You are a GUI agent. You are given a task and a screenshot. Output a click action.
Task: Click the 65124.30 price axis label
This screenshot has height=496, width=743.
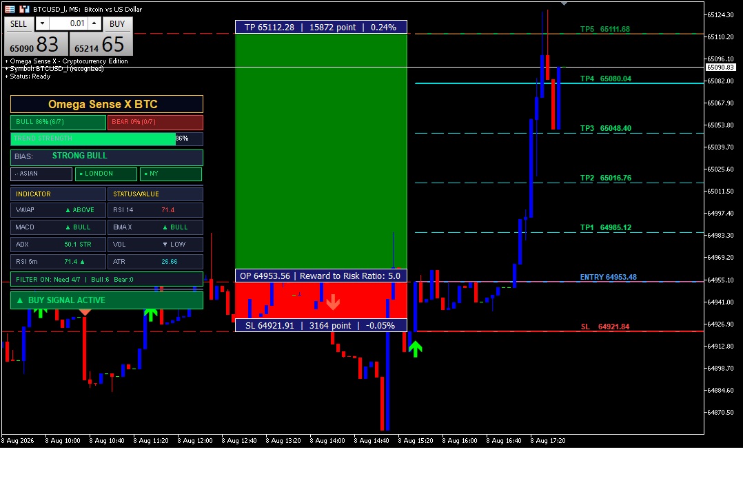pyautogui.click(x=721, y=14)
